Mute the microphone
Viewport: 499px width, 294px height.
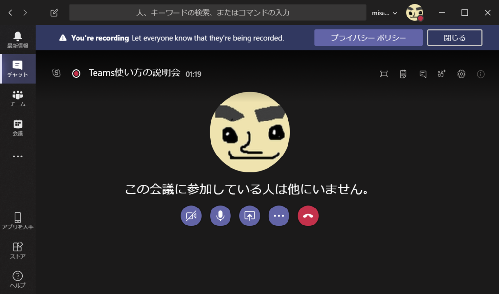coord(220,216)
